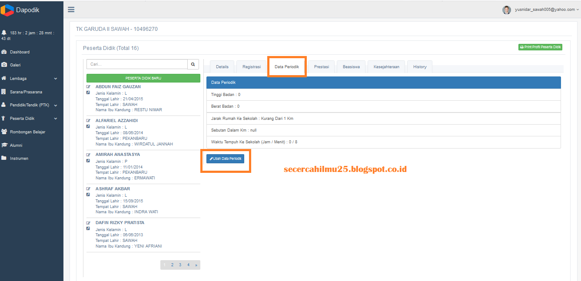Focus the Cari search field

tap(137, 64)
